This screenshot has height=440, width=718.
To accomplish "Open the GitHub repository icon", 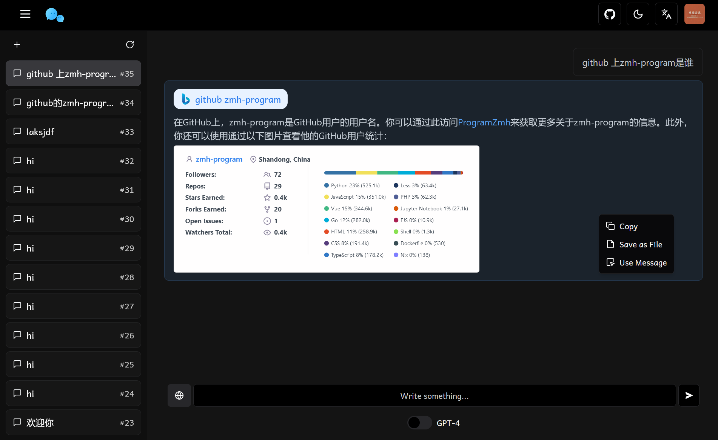I will point(610,14).
